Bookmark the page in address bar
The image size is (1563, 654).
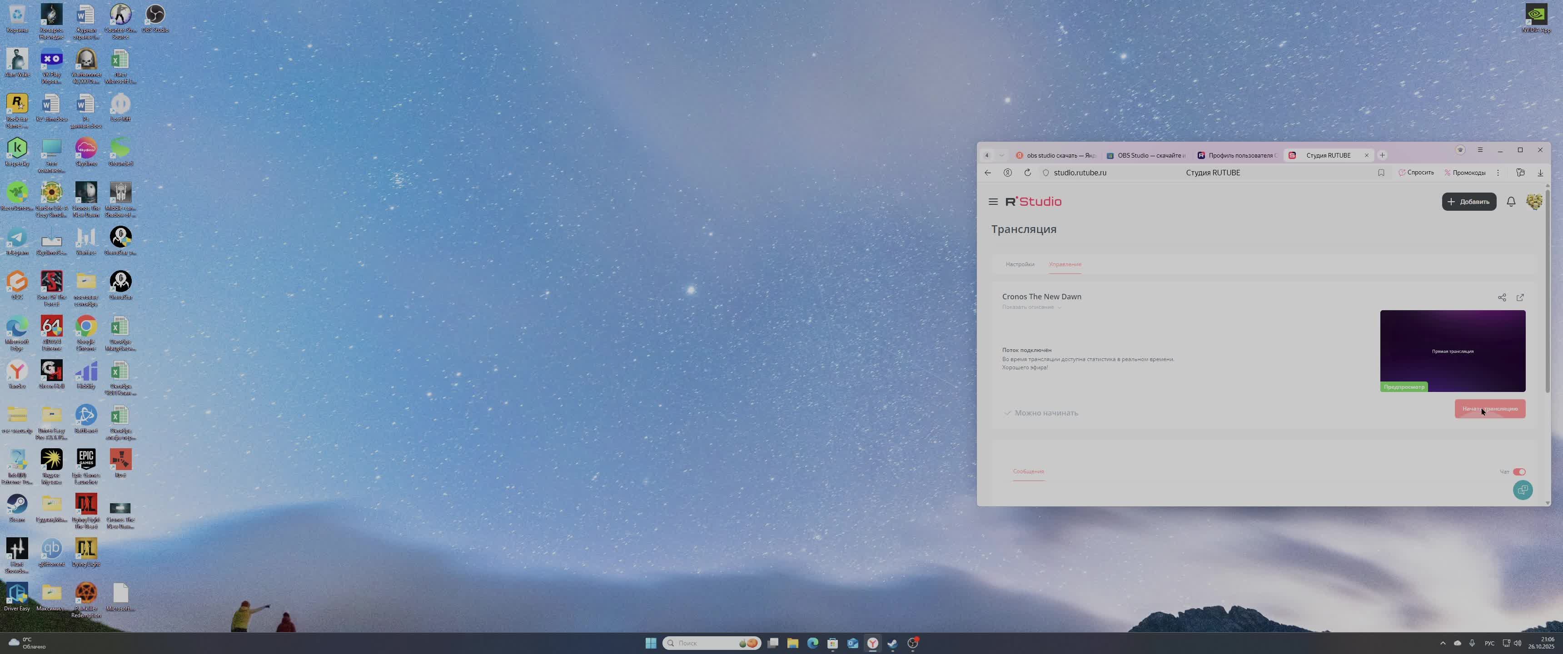(x=1381, y=173)
